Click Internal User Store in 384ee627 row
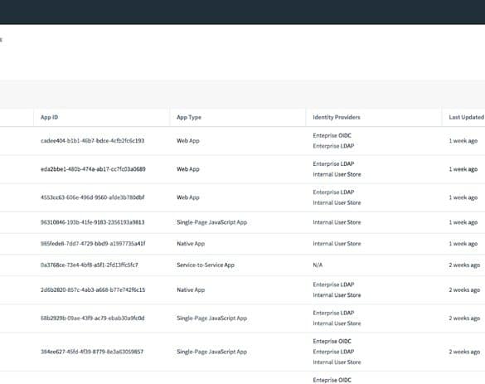 pos(337,362)
